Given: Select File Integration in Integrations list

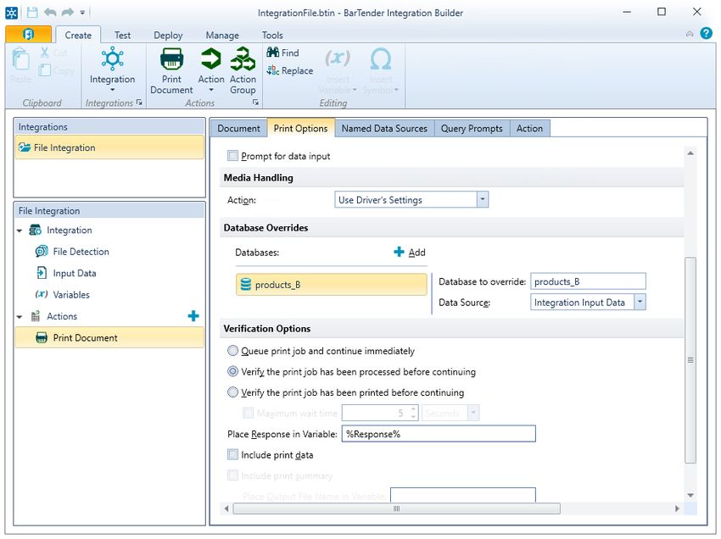Looking at the screenshot, I should click(x=109, y=147).
